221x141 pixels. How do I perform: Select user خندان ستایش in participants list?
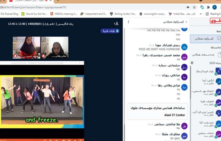[206, 135]
